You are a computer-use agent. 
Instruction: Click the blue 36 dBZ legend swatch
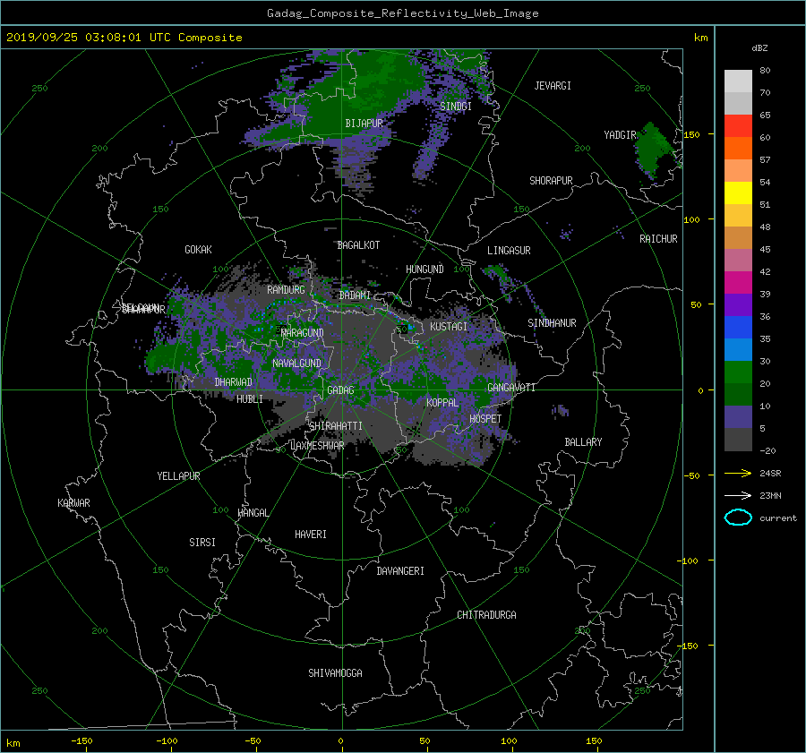738,327
